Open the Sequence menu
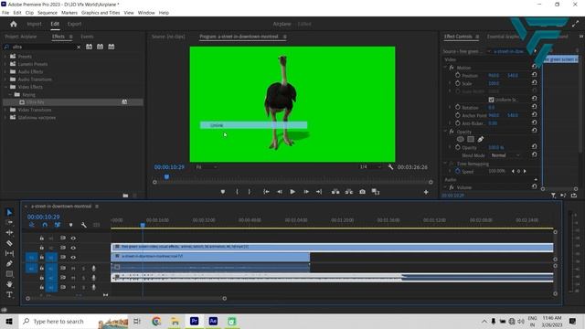 click(x=48, y=13)
